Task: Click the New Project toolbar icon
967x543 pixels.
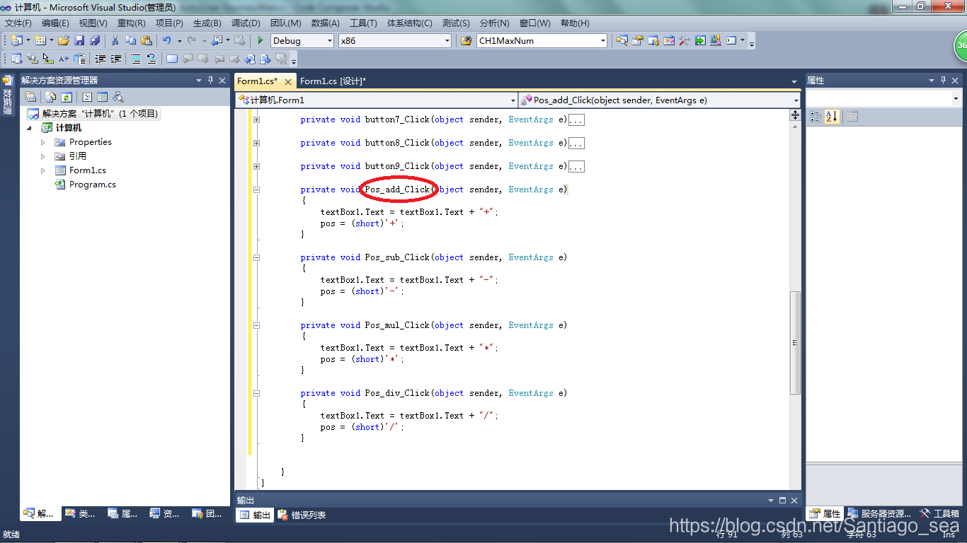Action: coord(16,41)
